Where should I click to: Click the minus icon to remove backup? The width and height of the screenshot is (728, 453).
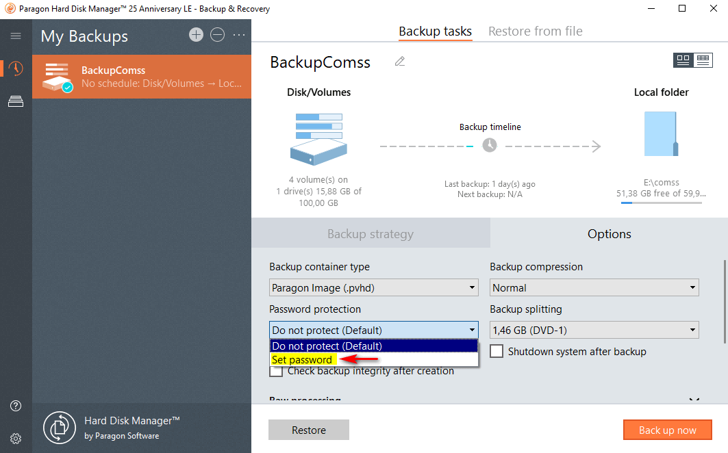click(217, 35)
